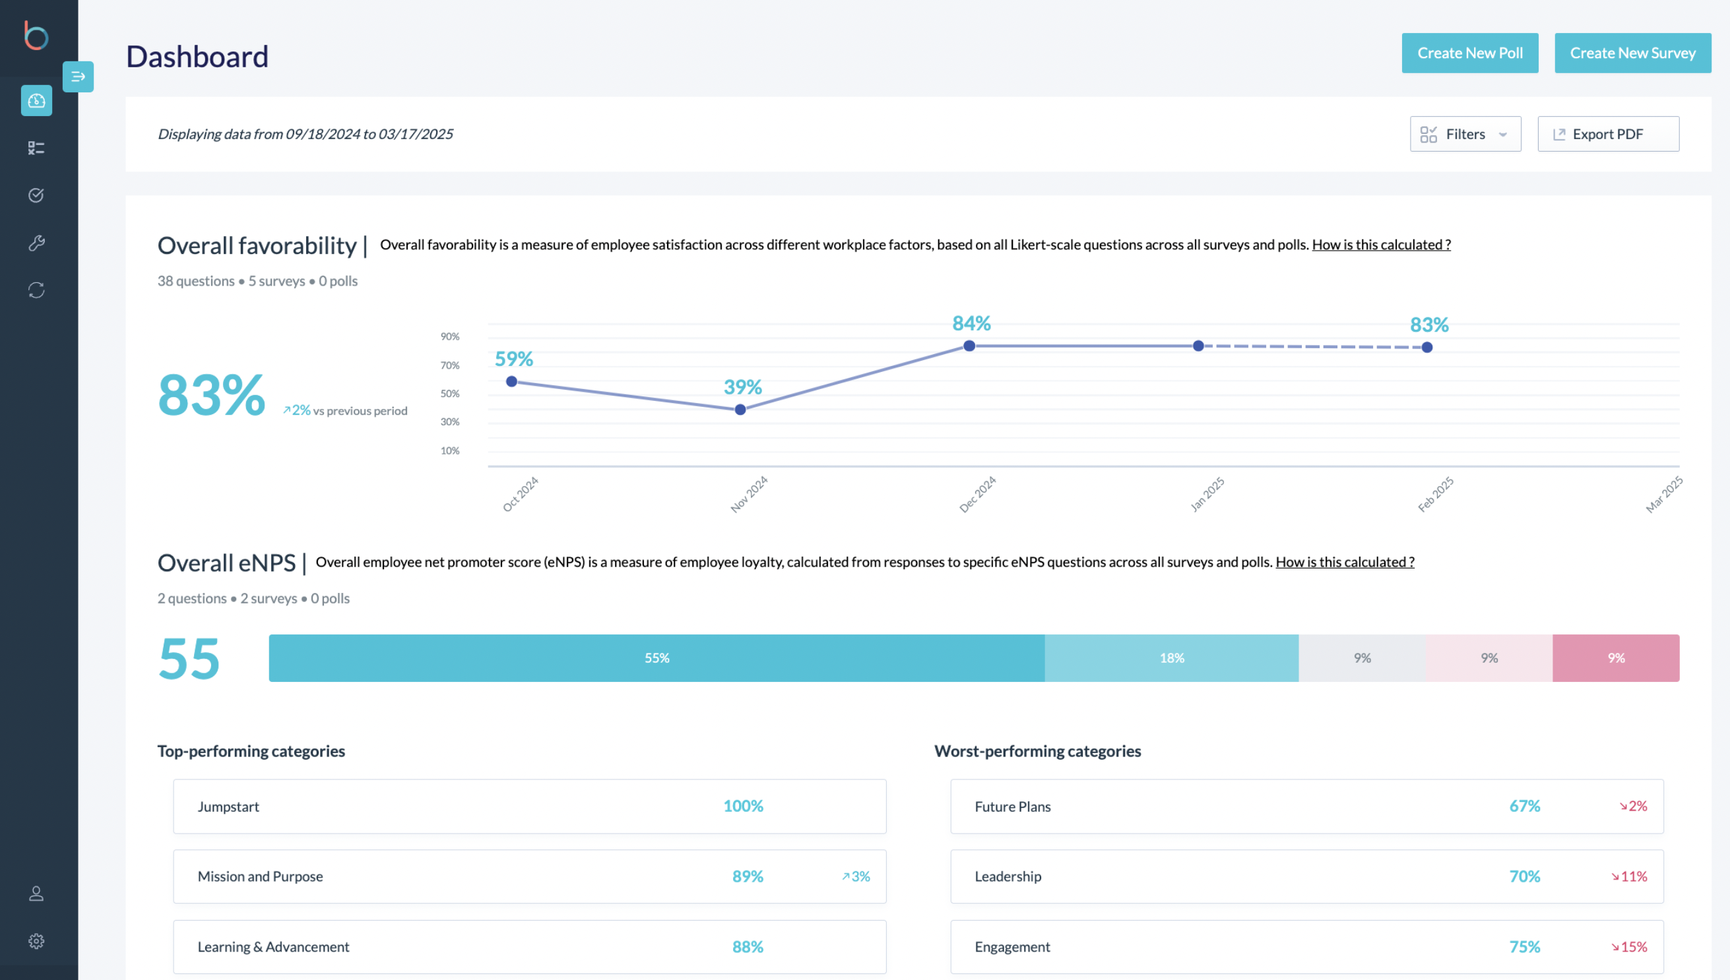The width and height of the screenshot is (1730, 980).
Task: Click '2 questions • 2 surveys • 0 polls'
Action: [x=253, y=598]
